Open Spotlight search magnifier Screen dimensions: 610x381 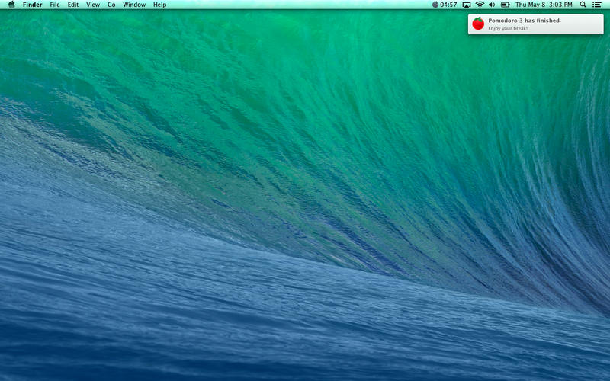pos(583,5)
